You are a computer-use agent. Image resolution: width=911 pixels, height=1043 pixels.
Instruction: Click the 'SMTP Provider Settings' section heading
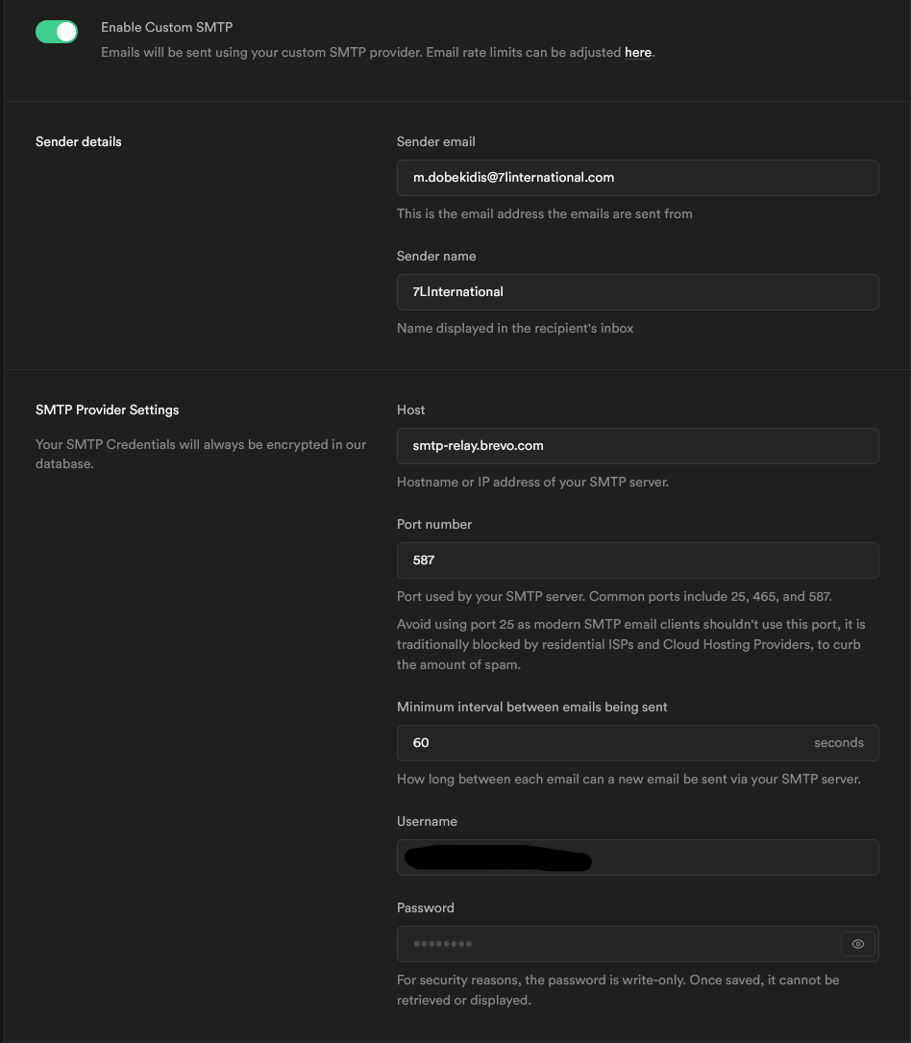pos(108,410)
